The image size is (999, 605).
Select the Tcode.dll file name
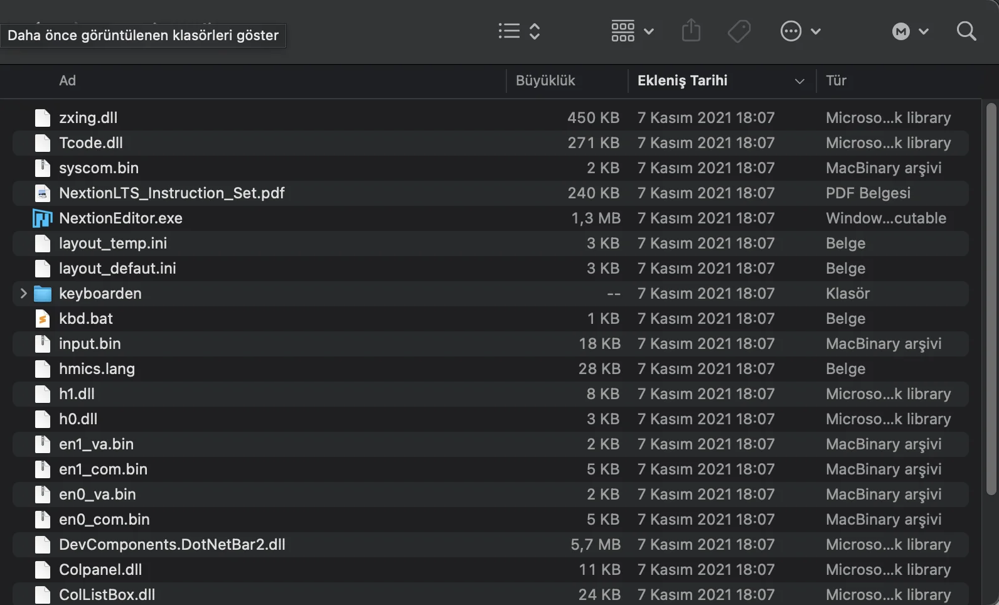pos(90,142)
